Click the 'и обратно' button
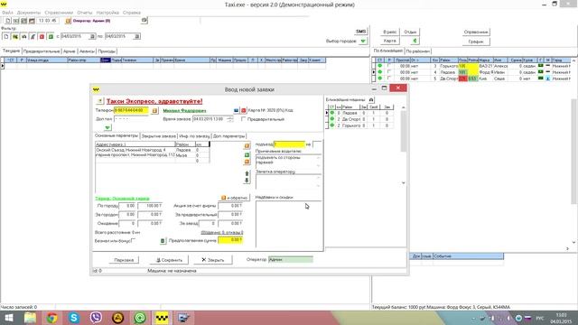Viewport: 578px width, 325px height. coord(235,198)
